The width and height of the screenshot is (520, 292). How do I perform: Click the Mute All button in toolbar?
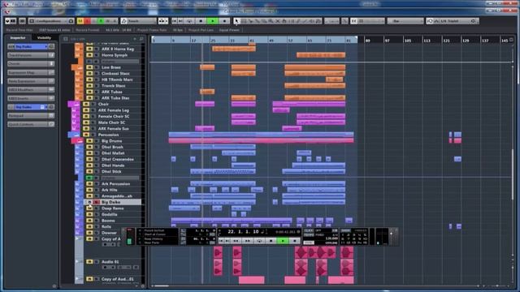[80, 21]
